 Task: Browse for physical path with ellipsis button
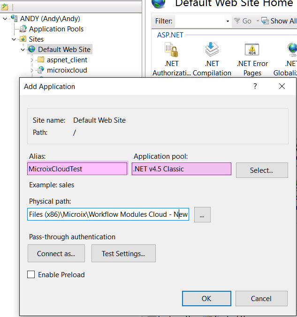coord(202,215)
